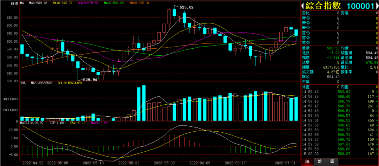
Task: Select the 14:59:45 tick row
Action: (340, 101)
